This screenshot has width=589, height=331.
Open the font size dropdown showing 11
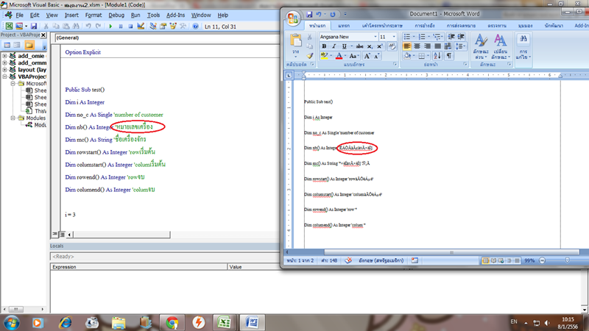(394, 37)
